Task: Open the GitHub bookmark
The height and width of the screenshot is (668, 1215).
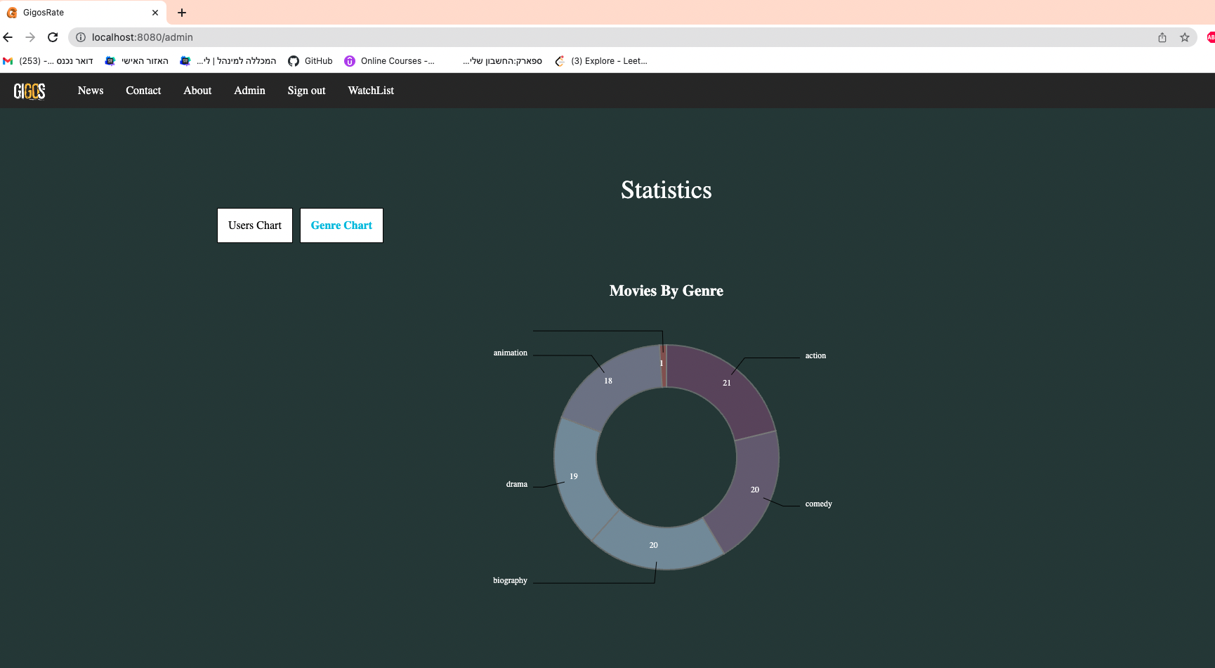Action: 310,61
